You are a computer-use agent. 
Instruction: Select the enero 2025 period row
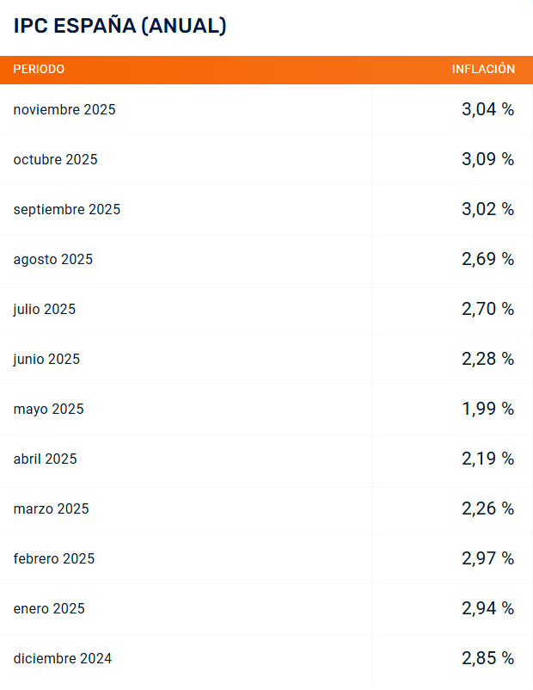pos(49,609)
